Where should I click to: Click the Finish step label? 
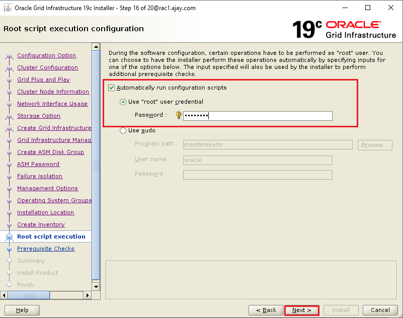tap(25, 285)
